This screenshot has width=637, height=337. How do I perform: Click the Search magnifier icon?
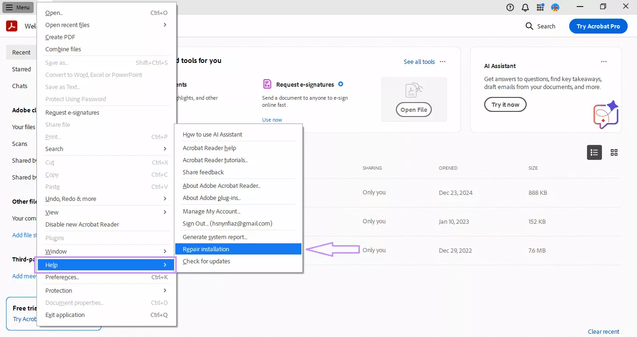point(529,26)
